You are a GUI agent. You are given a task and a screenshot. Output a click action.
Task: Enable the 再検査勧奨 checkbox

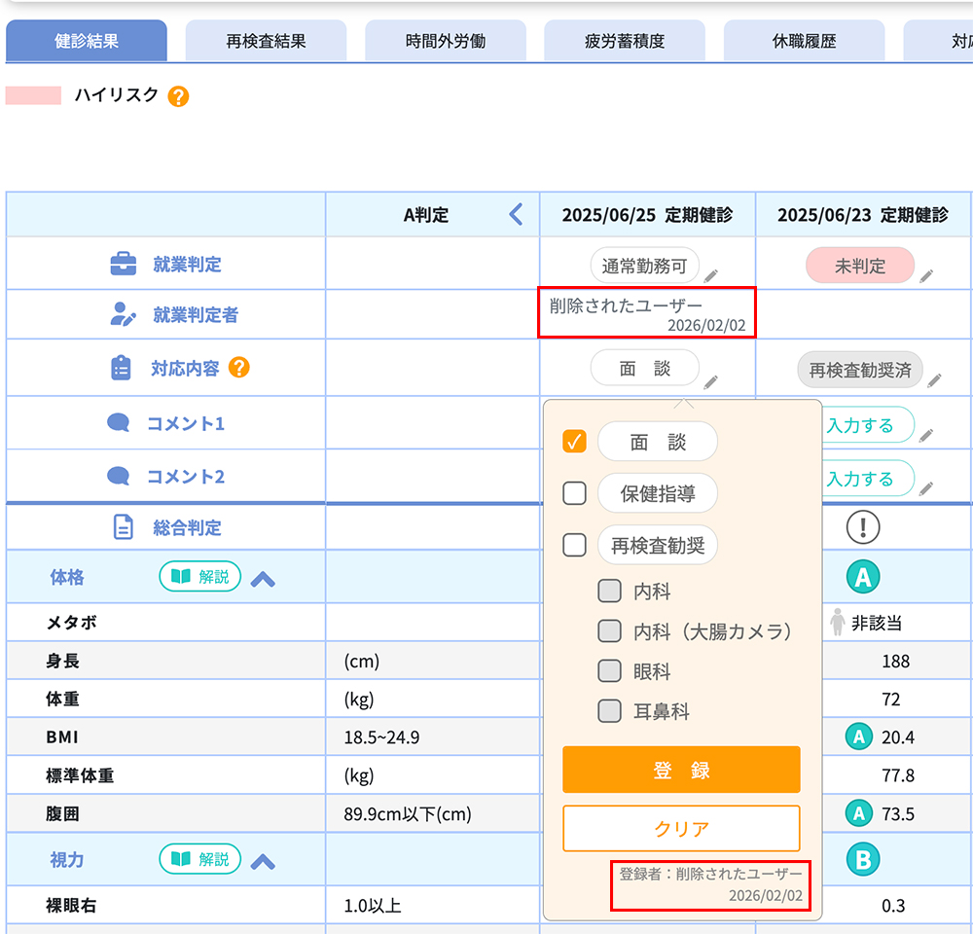[575, 545]
